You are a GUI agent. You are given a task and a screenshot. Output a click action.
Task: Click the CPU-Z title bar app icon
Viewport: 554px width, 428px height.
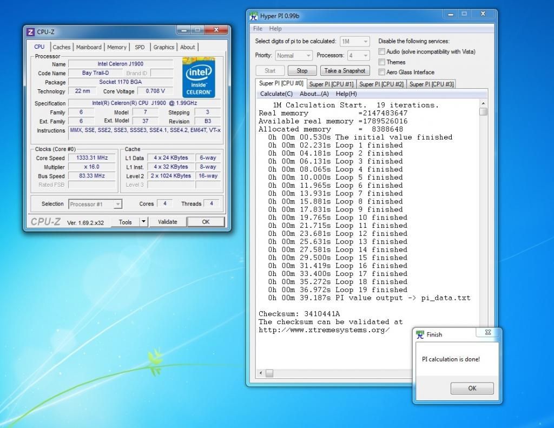[x=30, y=32]
